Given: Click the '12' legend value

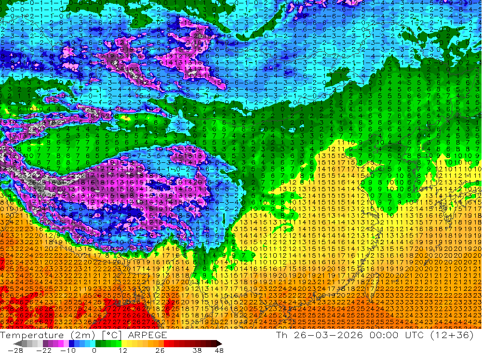Looking at the screenshot, I should (122, 351).
